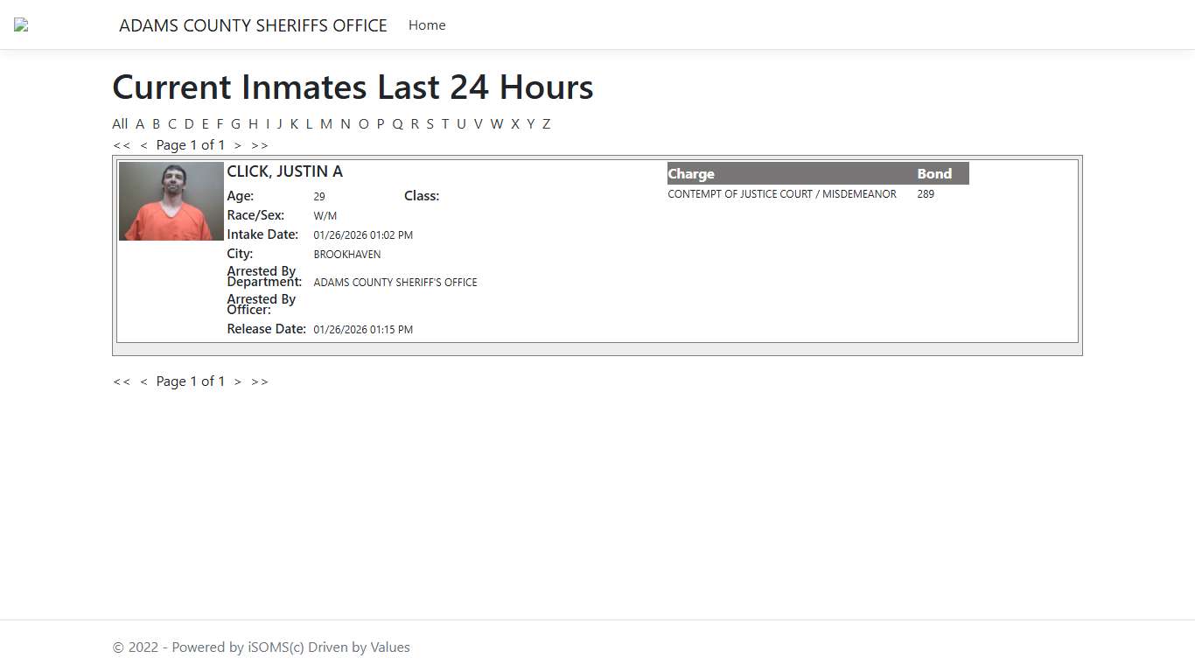Filter inmates by letter A
This screenshot has width=1195, height=672.
click(140, 123)
